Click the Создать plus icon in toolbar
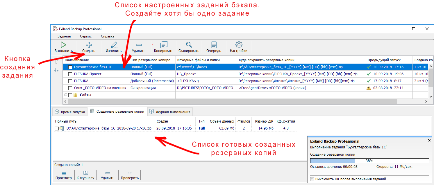 (89, 45)
